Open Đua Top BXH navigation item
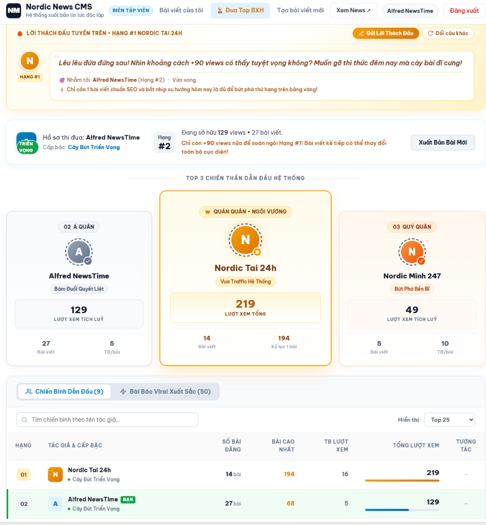The image size is (486, 525). point(240,10)
